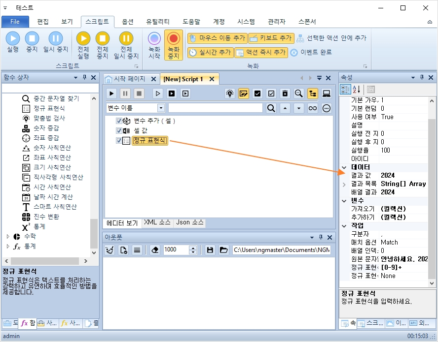Viewport: 438px width, 342px height.
Task: Close the [New] Script 1 tab
Action: pos(212,79)
